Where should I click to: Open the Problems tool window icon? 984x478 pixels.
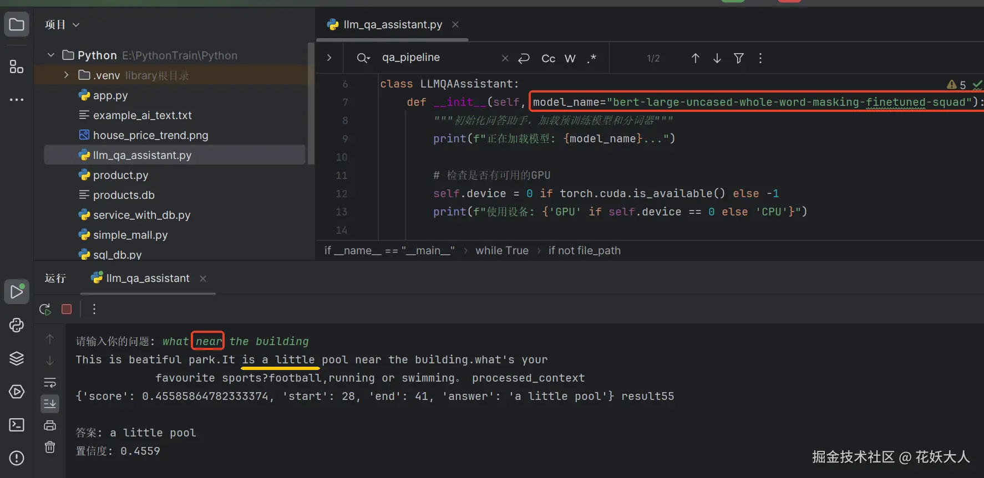tap(17, 458)
